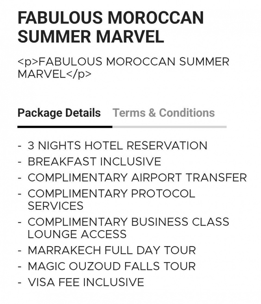Image resolution: width=261 pixels, height=304 pixels.
Task: Click the dash before Complimentary Airport Transfer
Action: [x=19, y=178]
